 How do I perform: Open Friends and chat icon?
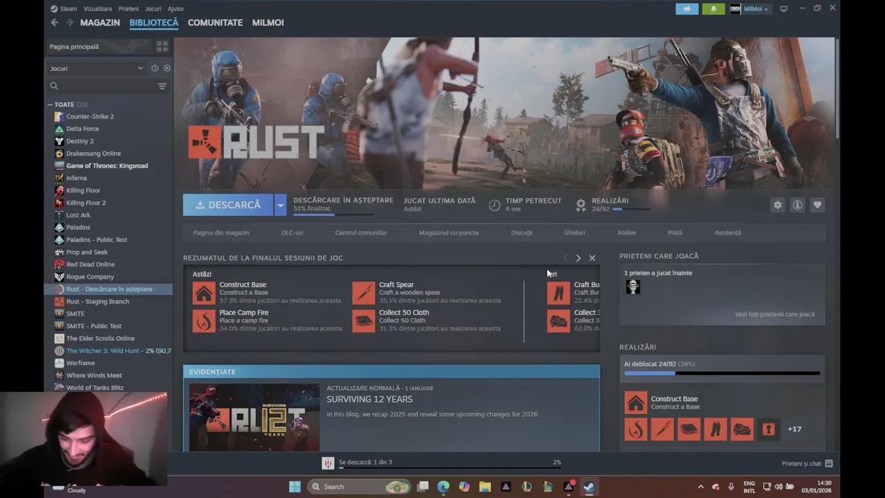[x=829, y=463]
